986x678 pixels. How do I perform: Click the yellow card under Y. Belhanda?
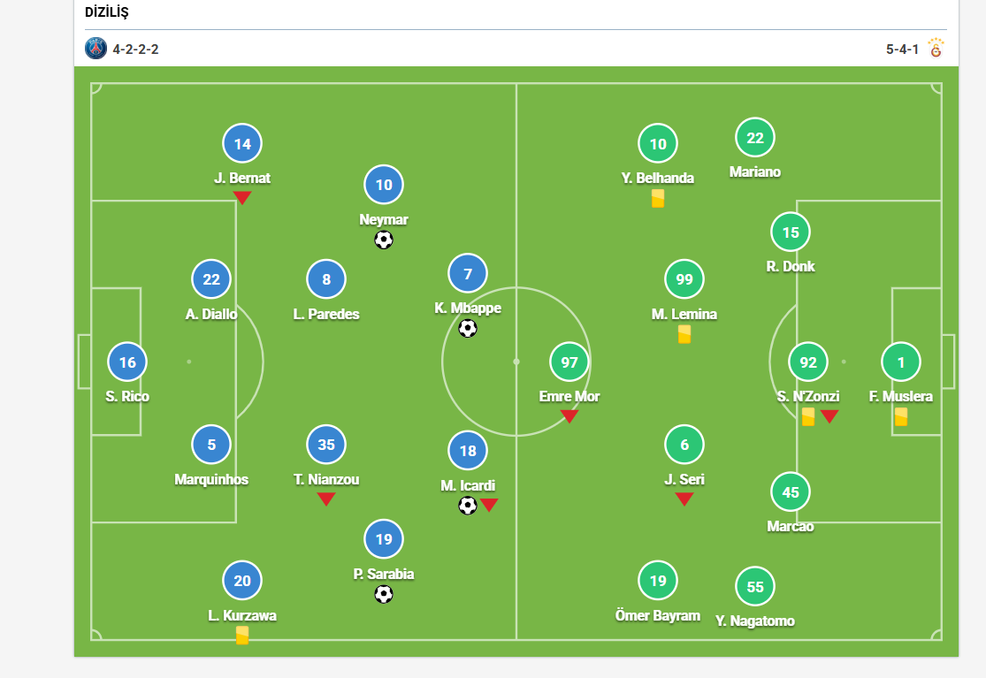(x=658, y=199)
